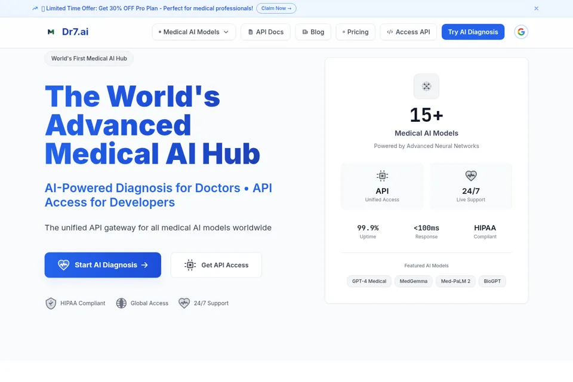Click the chip icon in Get API Access button
The image size is (573, 382).
pyautogui.click(x=190, y=264)
